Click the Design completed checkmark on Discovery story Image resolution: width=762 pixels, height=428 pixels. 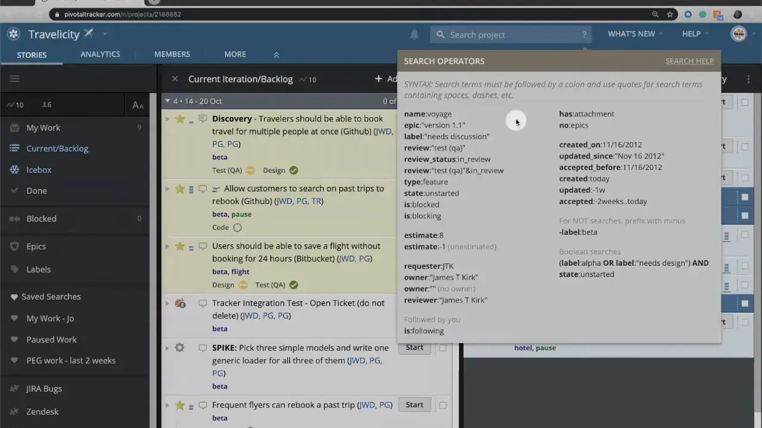pos(293,170)
